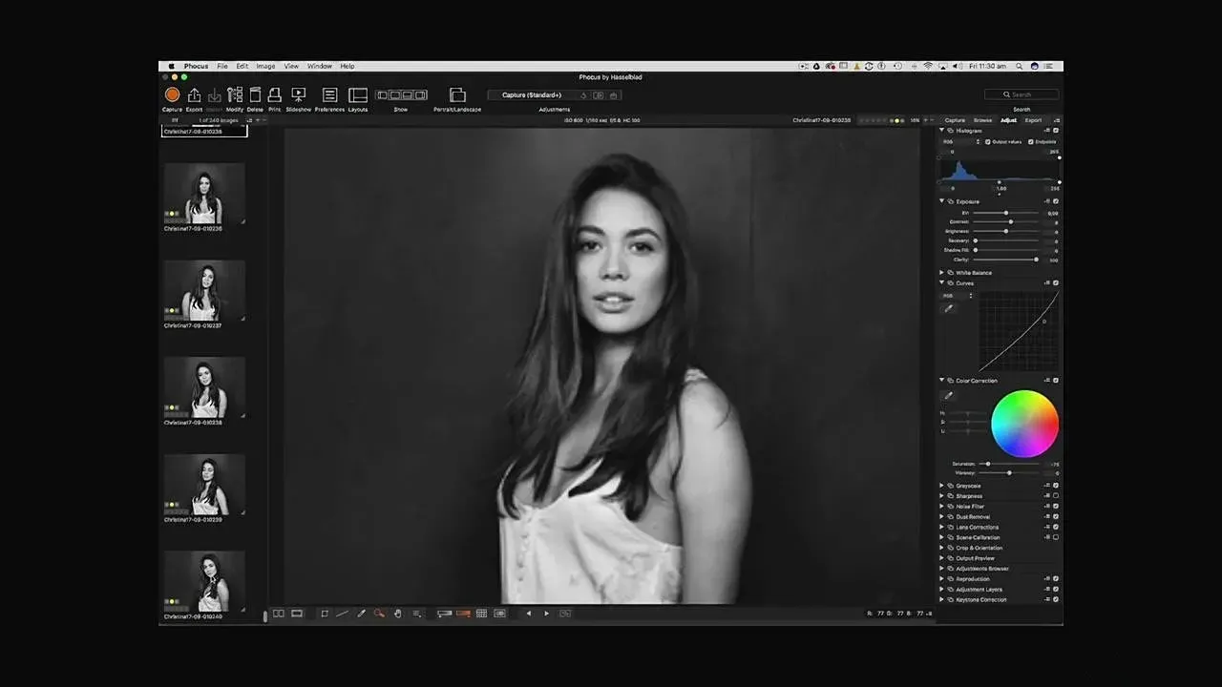Screen dimensions: 1222x687
Task: Click the Curves eyedropper picker
Action: (949, 308)
